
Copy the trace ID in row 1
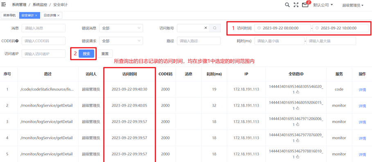pyautogui.click(x=298, y=92)
